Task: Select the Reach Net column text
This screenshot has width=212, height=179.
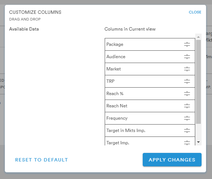Action: [x=117, y=106]
